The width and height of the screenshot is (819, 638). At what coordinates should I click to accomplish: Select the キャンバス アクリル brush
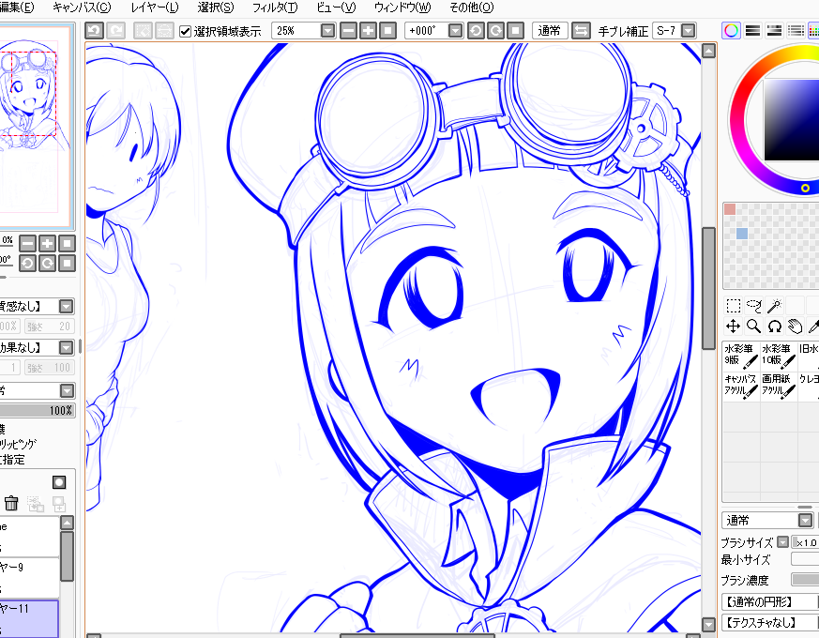740,387
